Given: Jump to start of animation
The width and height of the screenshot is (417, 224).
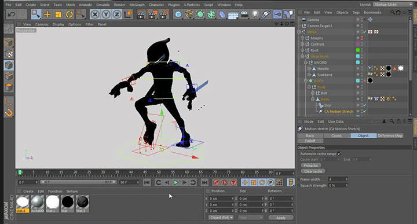Looking at the screenshot, I should 147,182.
